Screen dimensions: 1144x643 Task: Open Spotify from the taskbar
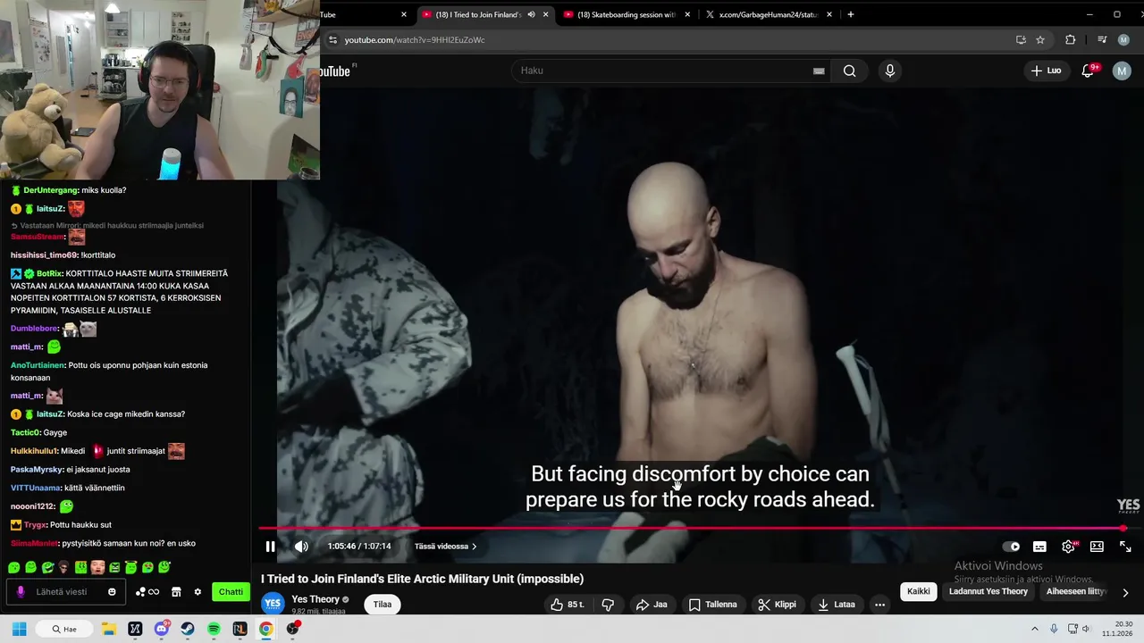(214, 629)
